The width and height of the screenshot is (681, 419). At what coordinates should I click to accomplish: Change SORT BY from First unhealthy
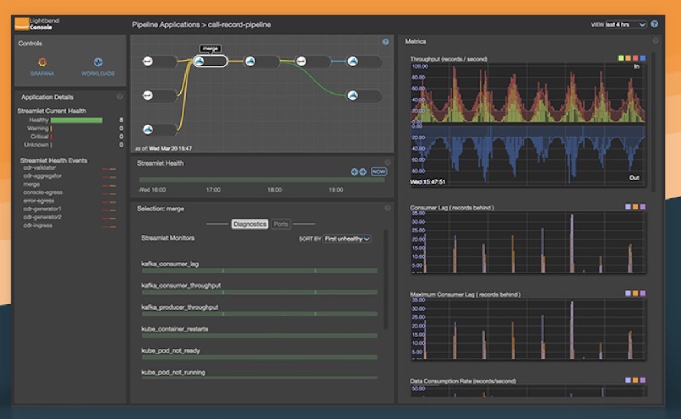tap(346, 239)
